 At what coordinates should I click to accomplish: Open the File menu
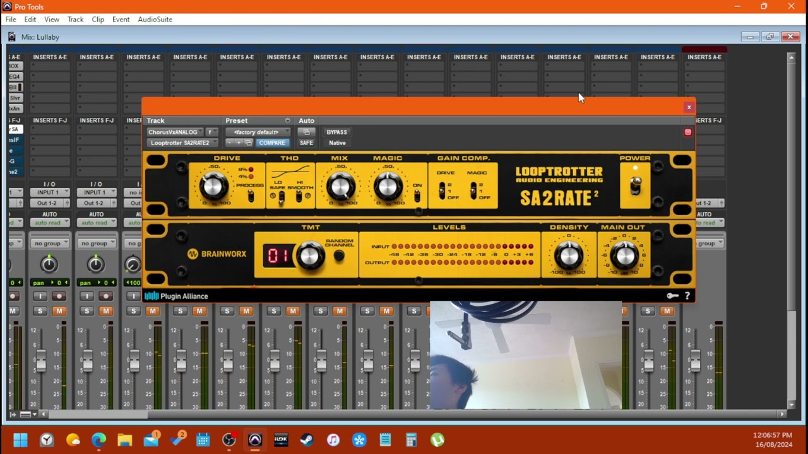(x=11, y=20)
